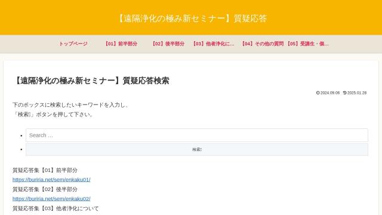
Task: Focus the Search keyword input box
Action: tap(197, 136)
